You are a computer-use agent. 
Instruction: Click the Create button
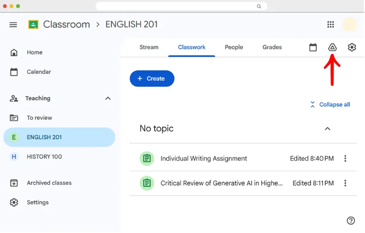(152, 79)
